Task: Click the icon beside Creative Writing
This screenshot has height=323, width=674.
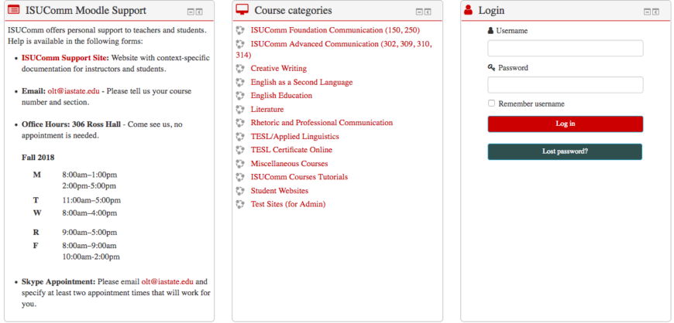Action: click(x=240, y=69)
